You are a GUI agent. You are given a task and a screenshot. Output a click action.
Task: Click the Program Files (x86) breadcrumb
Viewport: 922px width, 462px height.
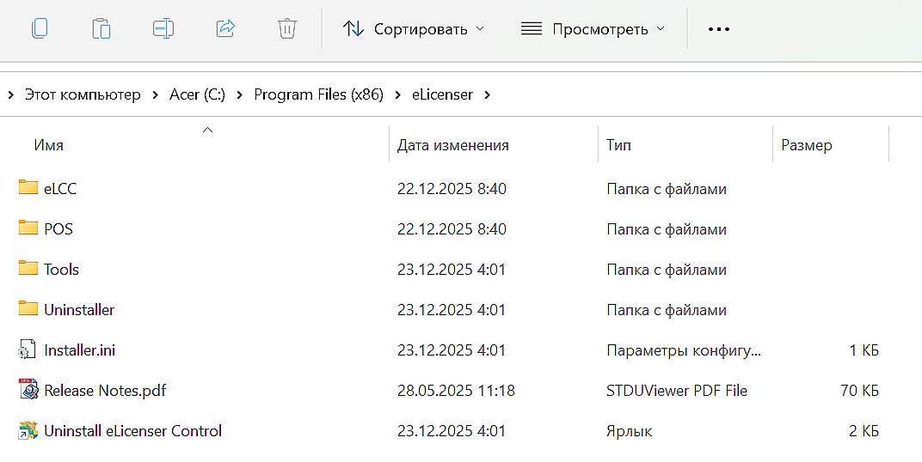[x=318, y=94]
